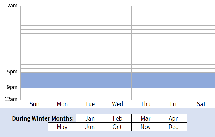Click the 5pm time label

click(x=12, y=72)
